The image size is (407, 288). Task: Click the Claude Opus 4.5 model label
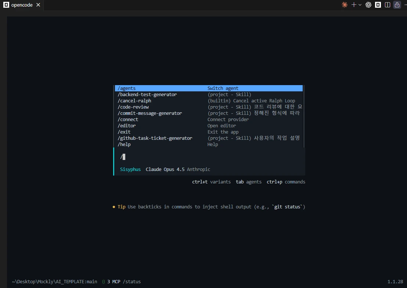[x=165, y=169]
